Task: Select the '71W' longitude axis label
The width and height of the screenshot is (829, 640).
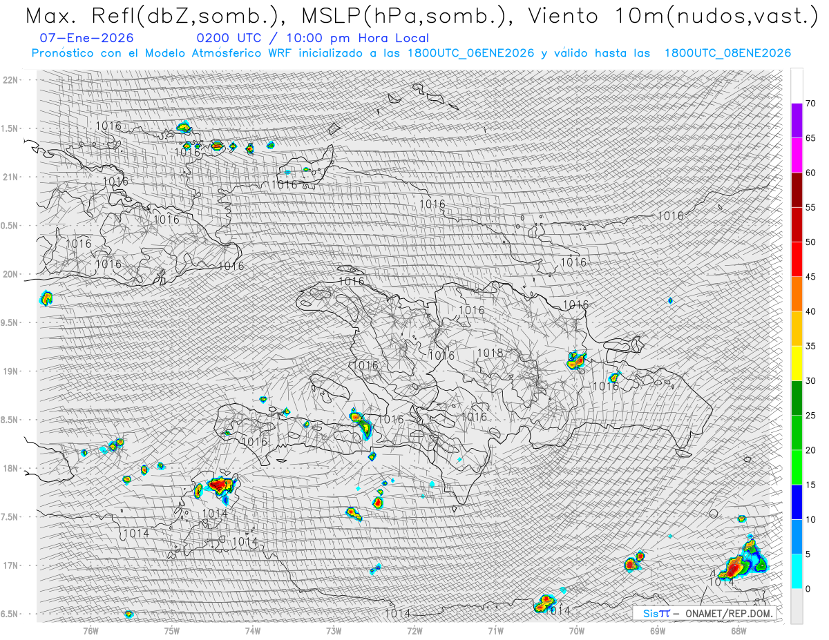Action: pos(495,630)
